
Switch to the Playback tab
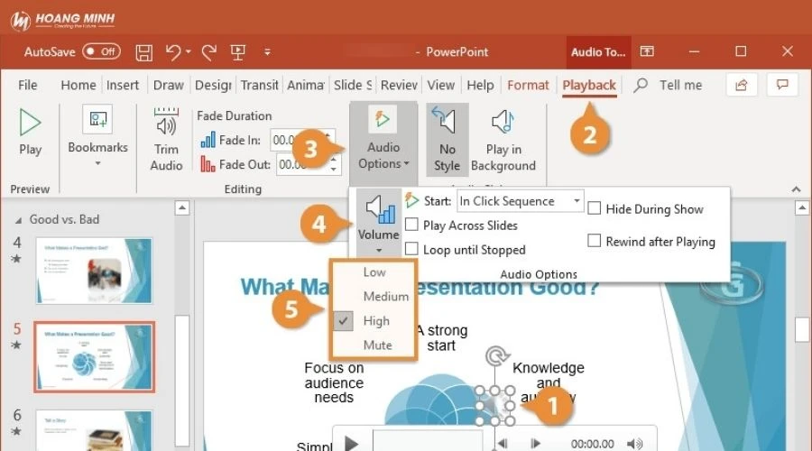click(x=588, y=85)
